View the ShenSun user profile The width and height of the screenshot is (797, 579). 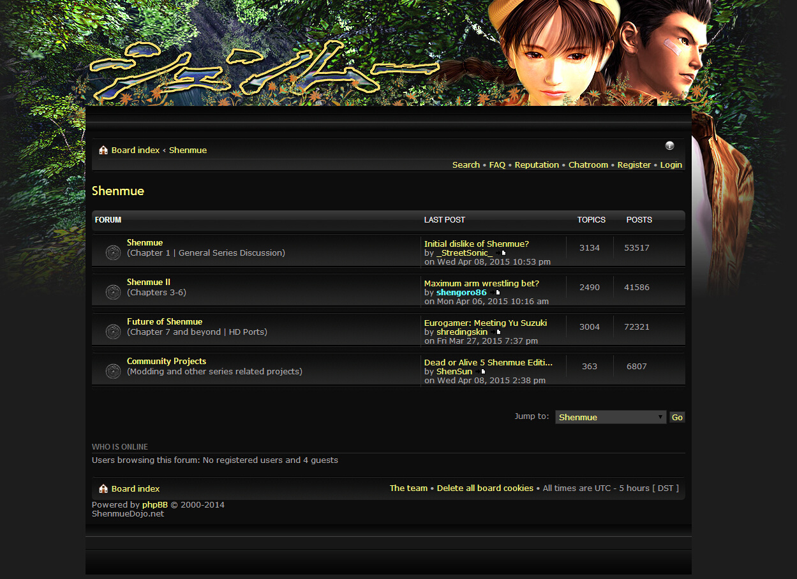click(454, 372)
